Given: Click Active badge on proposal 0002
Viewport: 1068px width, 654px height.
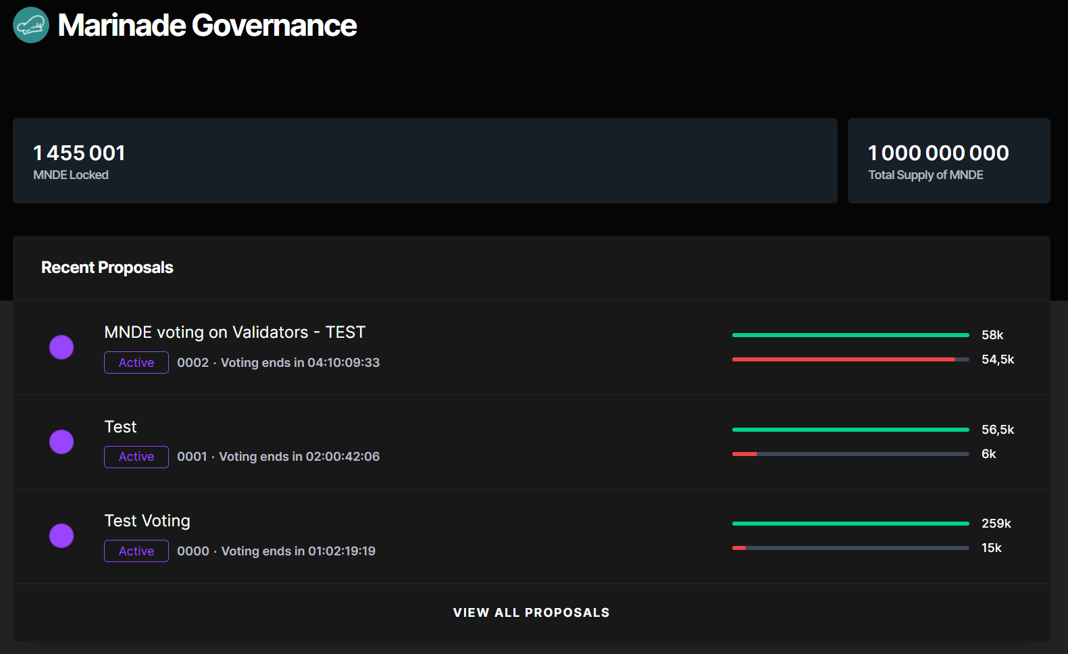Looking at the screenshot, I should click(136, 363).
